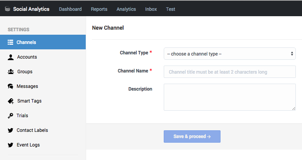Click the Smart Tags tag-plus icon
This screenshot has height=160, width=302.
tap(11, 101)
